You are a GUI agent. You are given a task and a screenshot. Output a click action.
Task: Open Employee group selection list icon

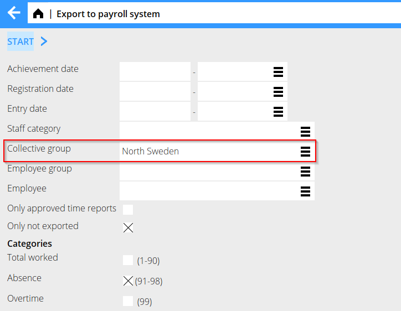(305, 172)
